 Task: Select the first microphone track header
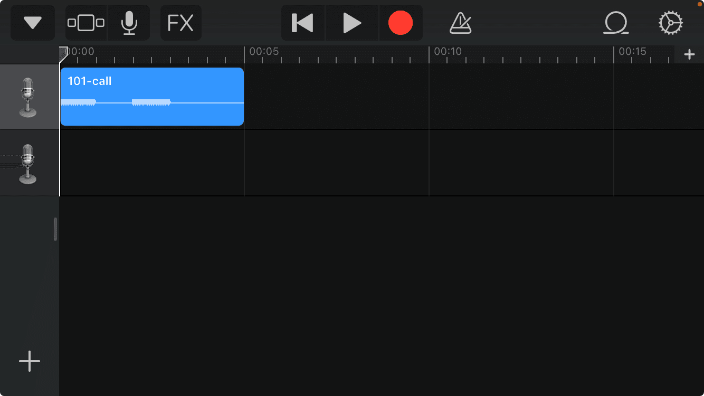point(29,97)
